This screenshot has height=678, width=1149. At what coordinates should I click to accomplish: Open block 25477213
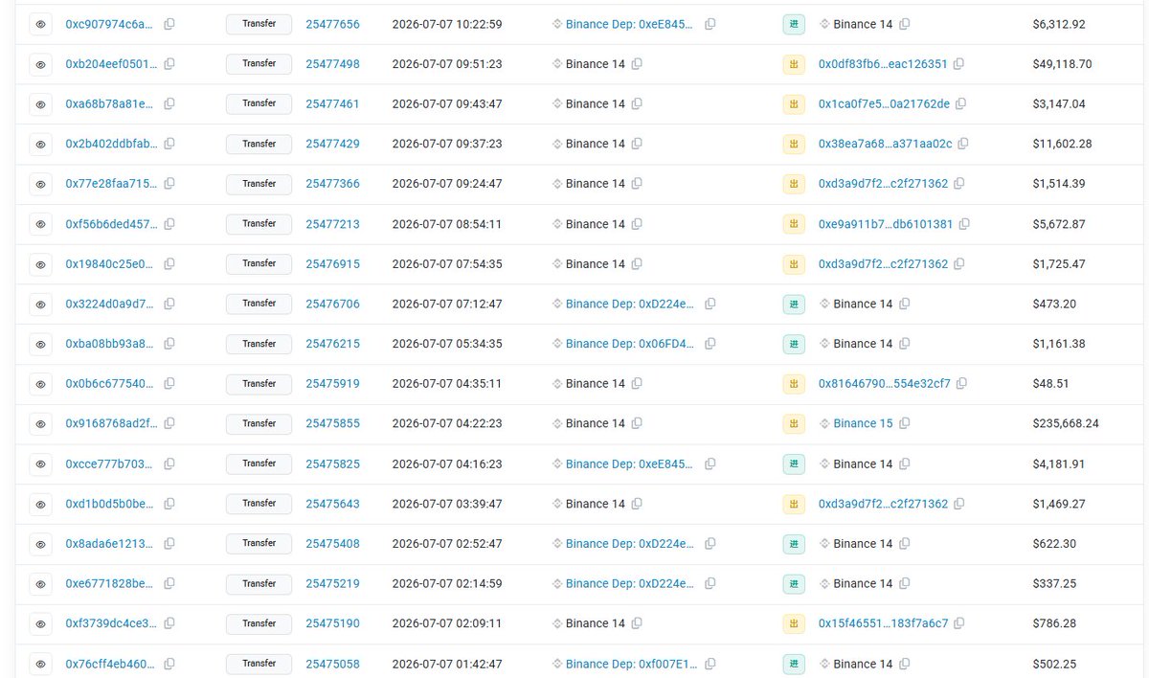pos(332,224)
